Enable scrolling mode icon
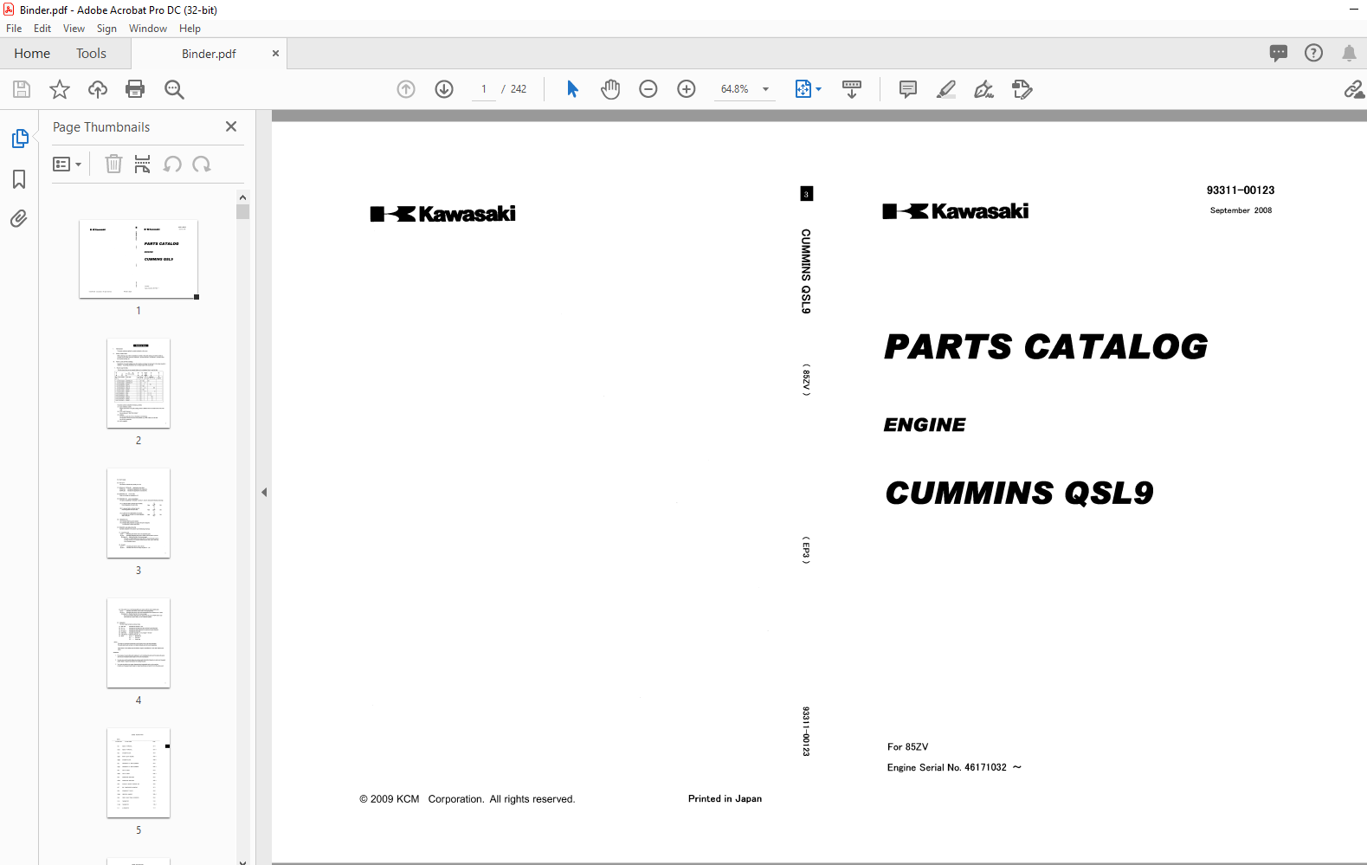 click(852, 89)
